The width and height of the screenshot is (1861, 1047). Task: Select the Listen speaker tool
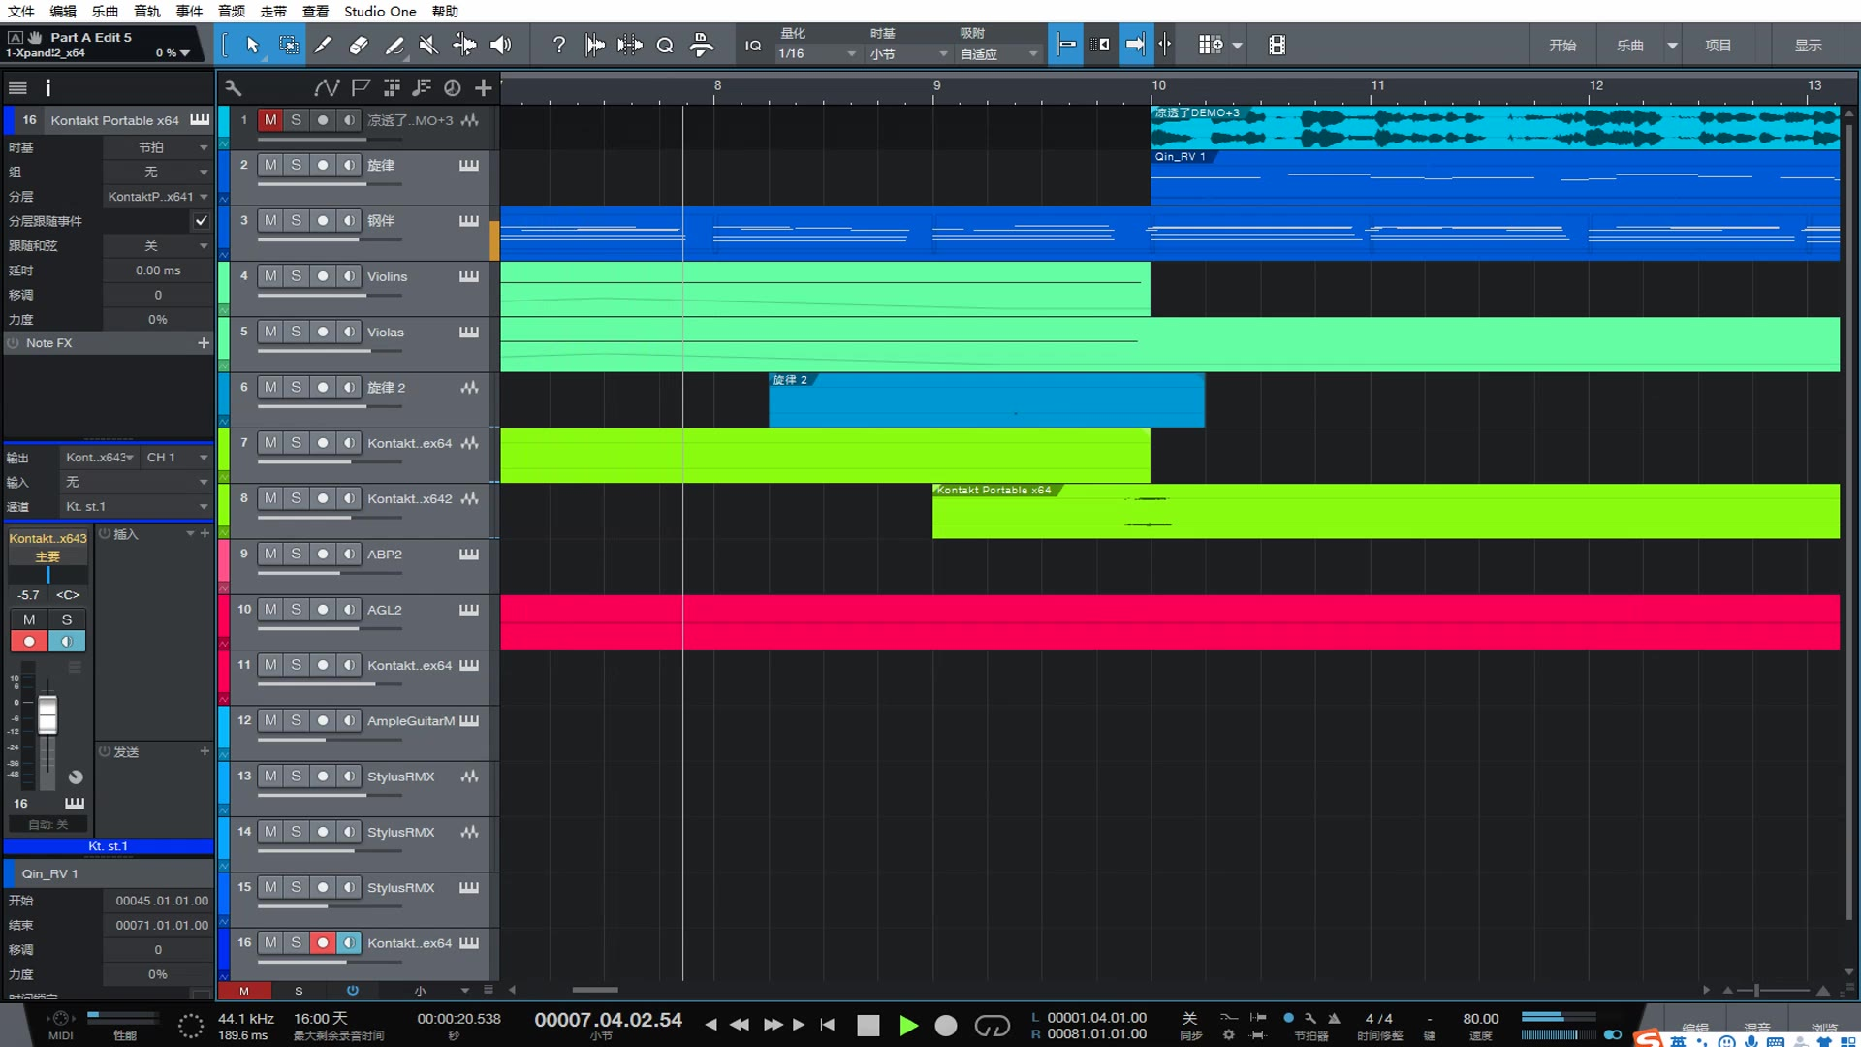coord(501,45)
